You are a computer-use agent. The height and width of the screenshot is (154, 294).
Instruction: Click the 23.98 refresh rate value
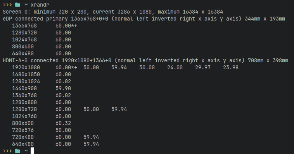tap(231, 67)
